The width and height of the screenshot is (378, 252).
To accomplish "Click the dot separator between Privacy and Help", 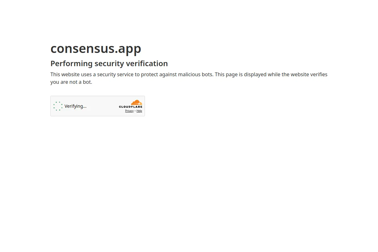I will pyautogui.click(x=135, y=111).
